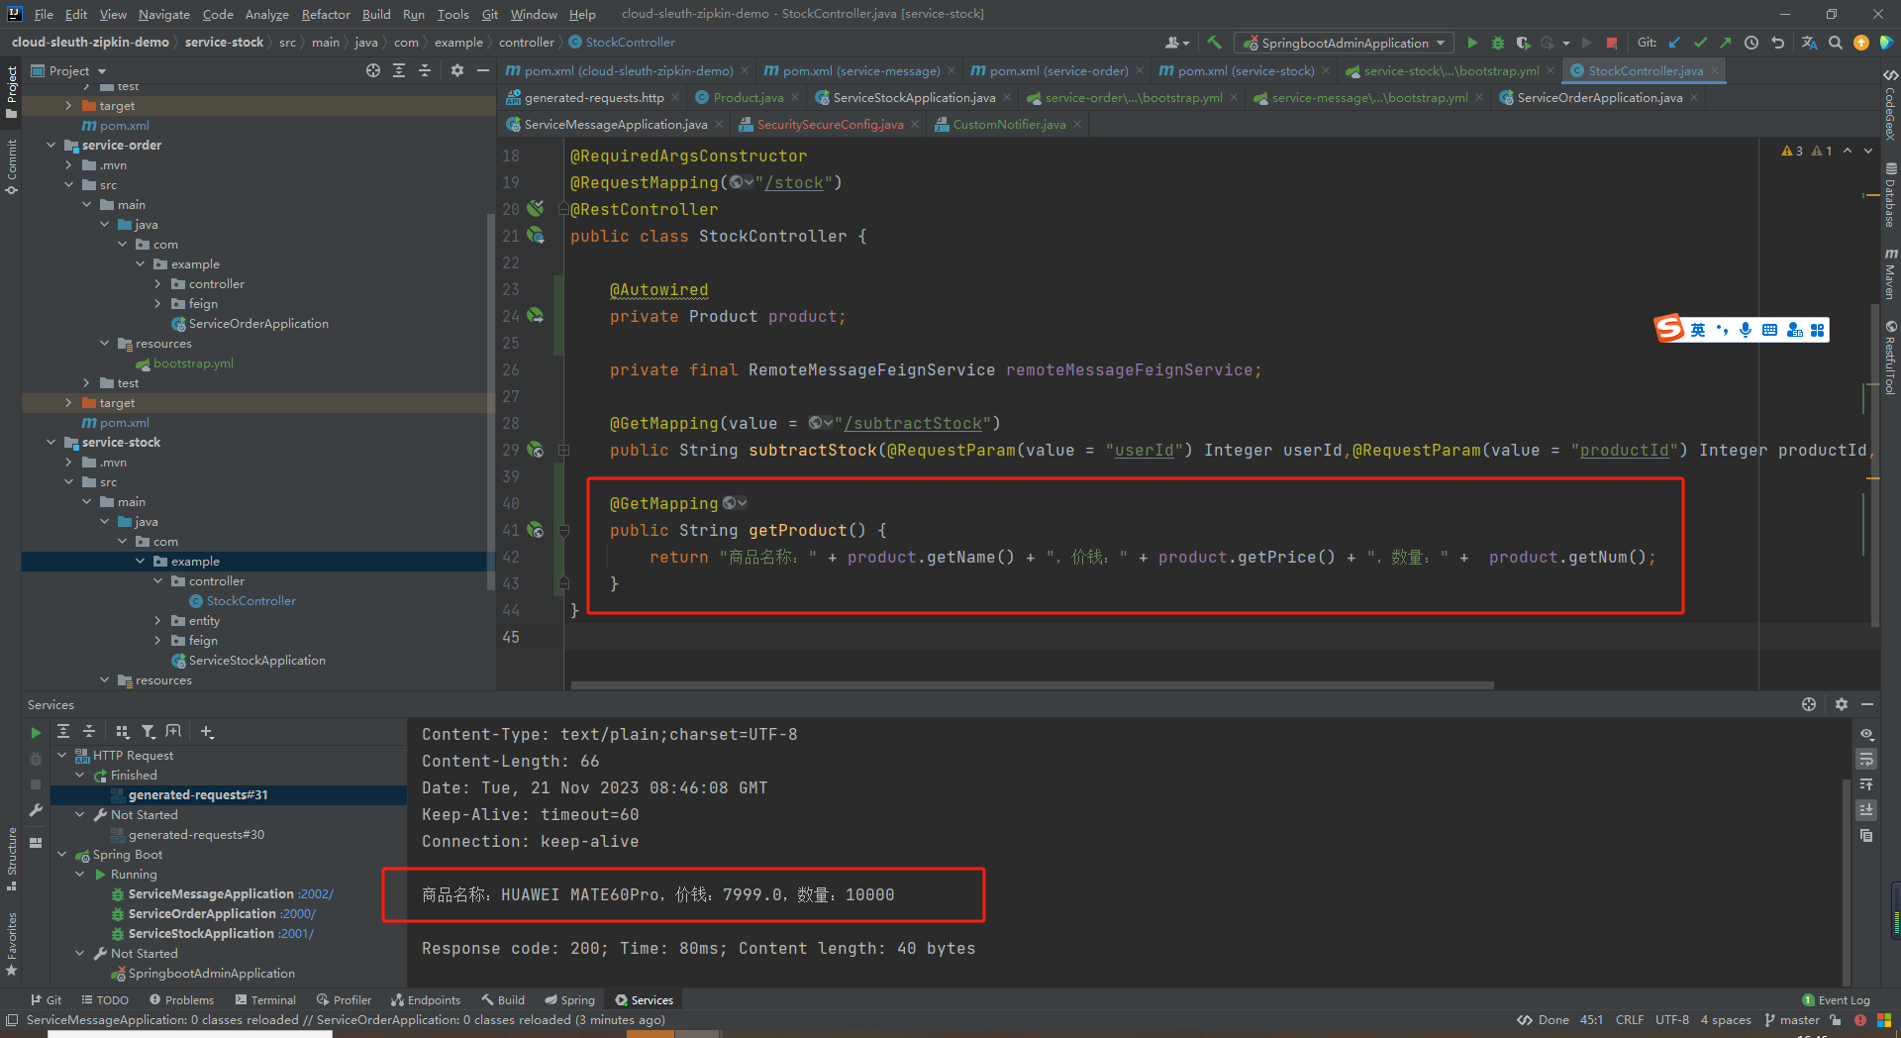Switch to generated-requests.http tab
1901x1038 pixels.
[593, 97]
